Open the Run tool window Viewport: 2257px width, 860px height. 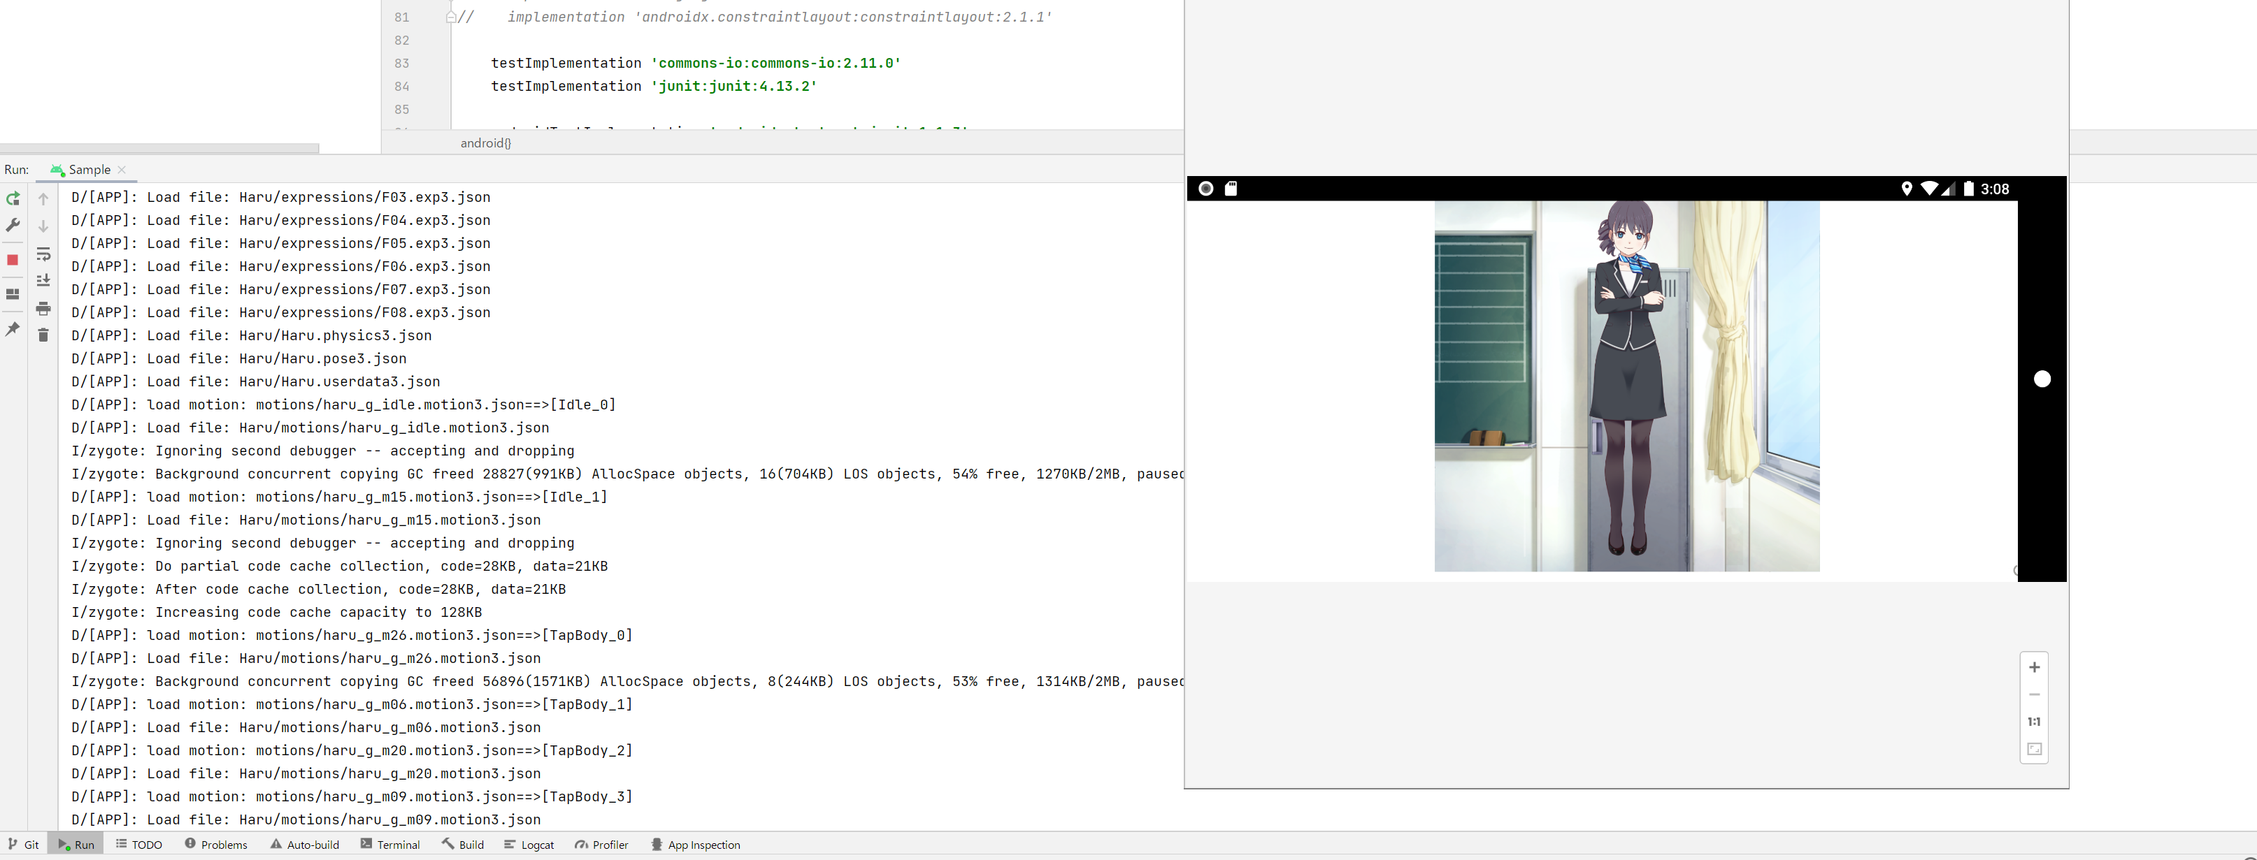76,844
